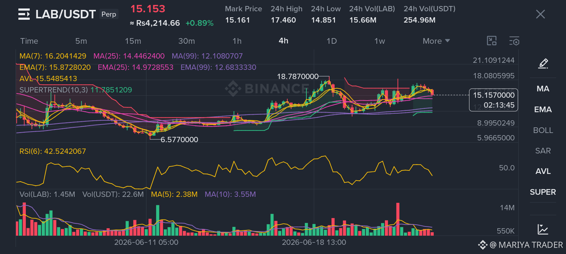
Task: Toggle the EMA indicator
Action: (x=543, y=109)
